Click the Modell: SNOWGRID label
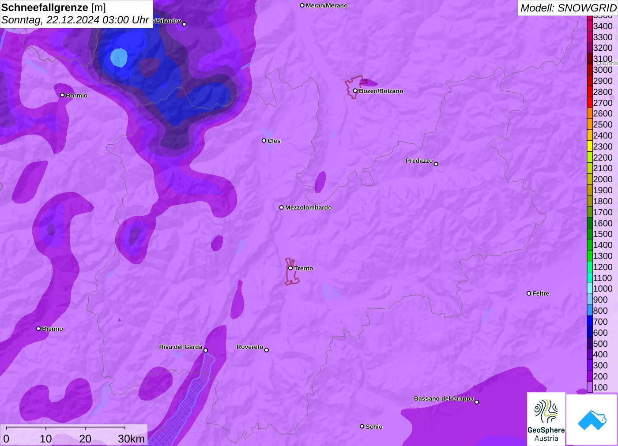The image size is (618, 446). (568, 8)
